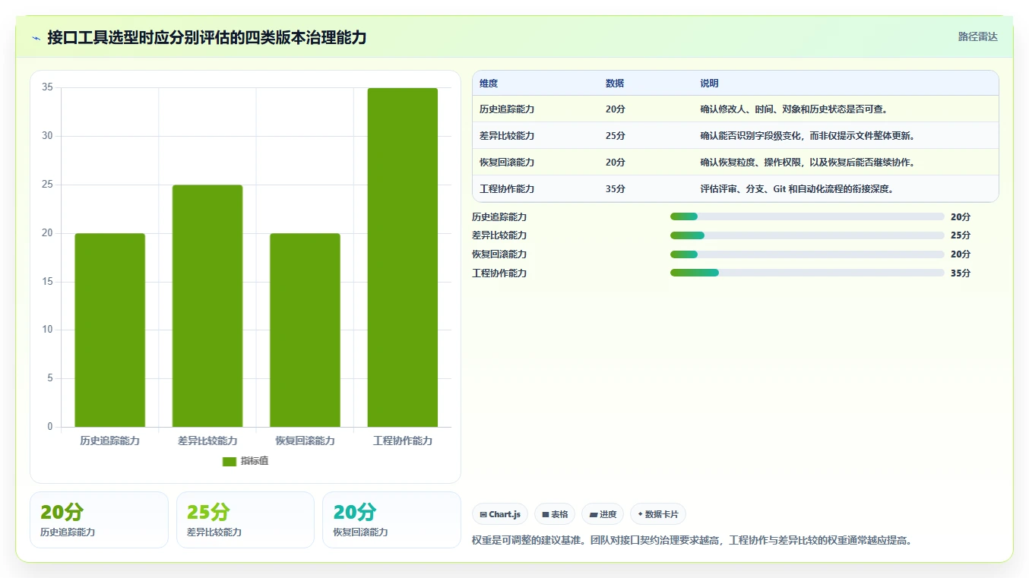Click the Chart.js tag chip
This screenshot has height=578, width=1029.
[x=500, y=514]
